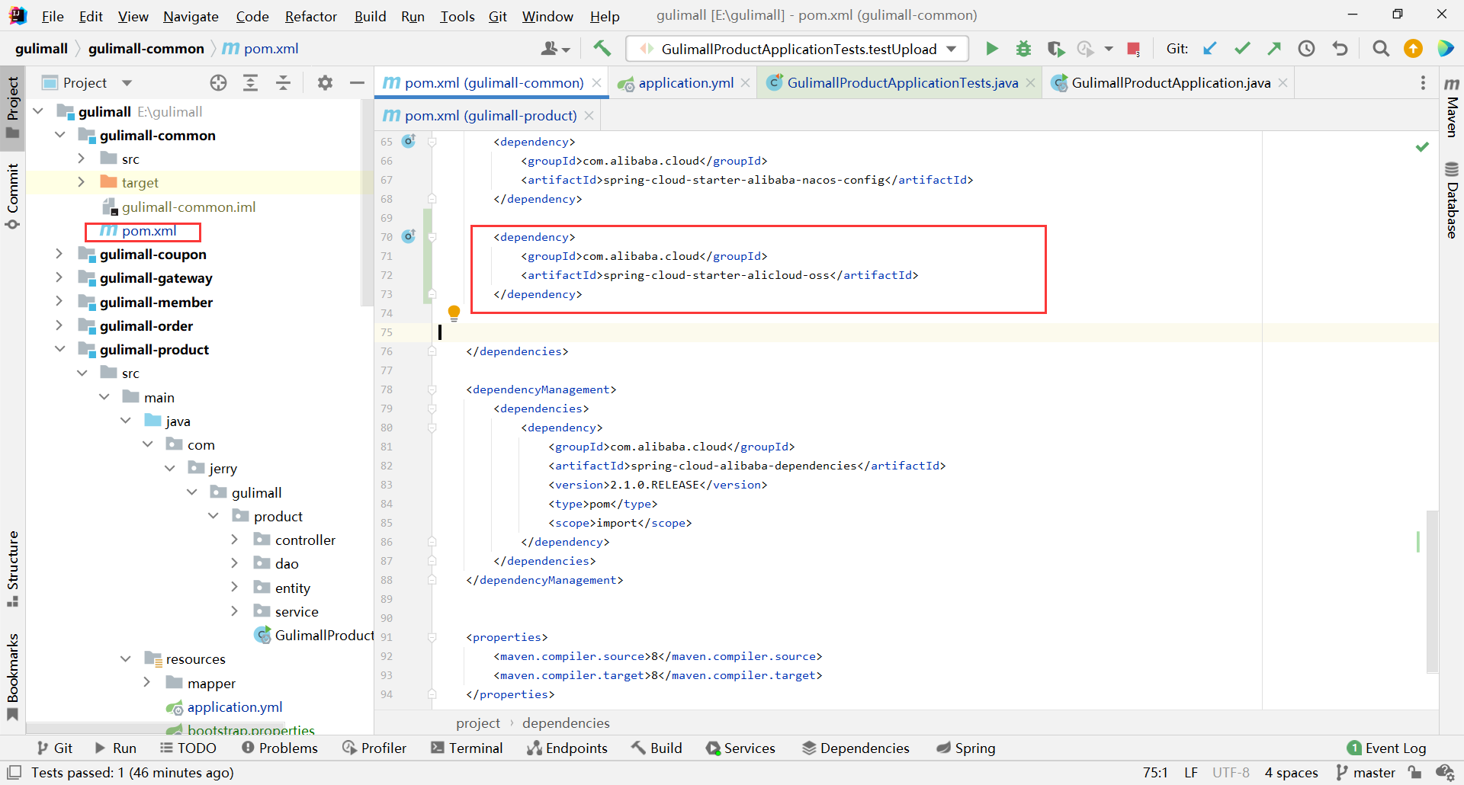Viewport: 1464px width, 785px height.
Task: Collapse the gulimall-product module
Action: pos(59,349)
